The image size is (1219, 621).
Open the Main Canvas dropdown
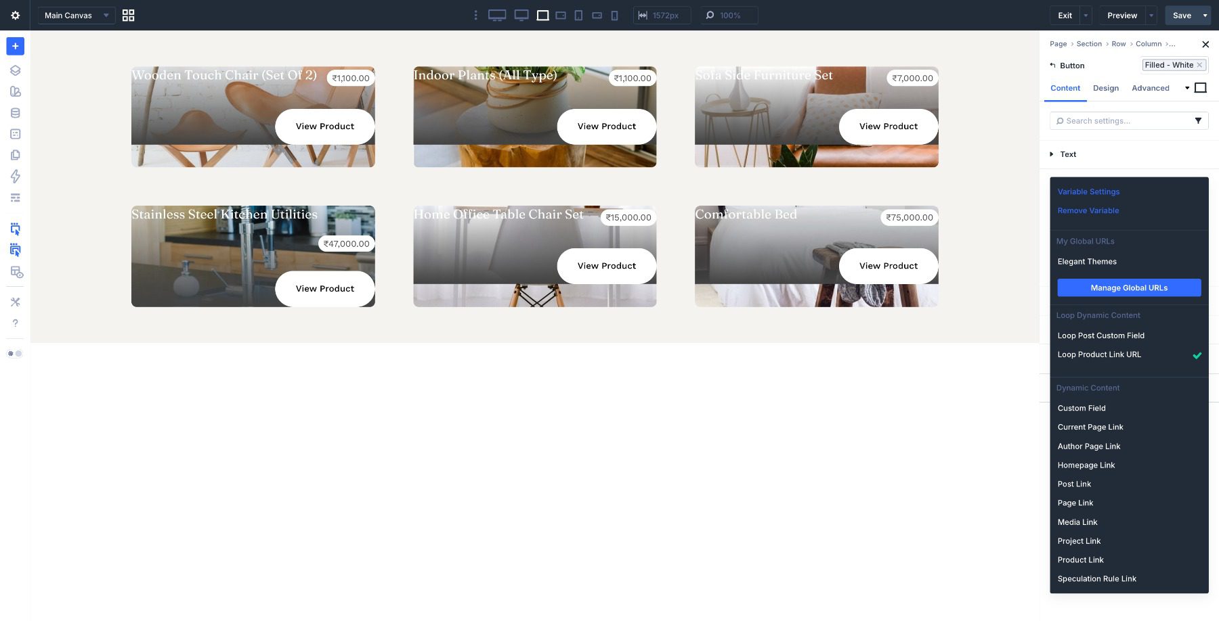point(76,15)
